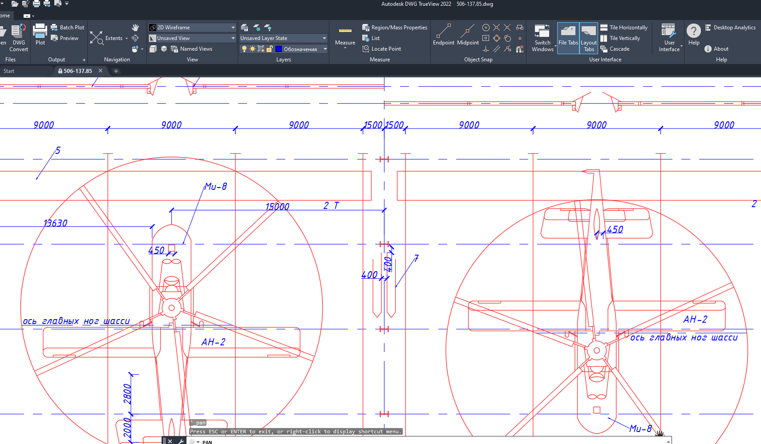761x444 pixels.
Task: Click the print icon in quick access toolbar
Action: coord(36,4)
